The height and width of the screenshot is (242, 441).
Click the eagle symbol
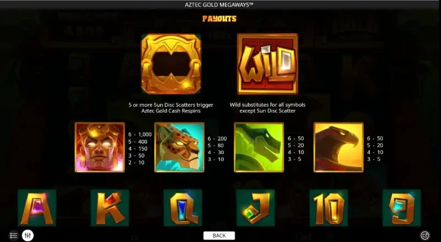(338, 147)
